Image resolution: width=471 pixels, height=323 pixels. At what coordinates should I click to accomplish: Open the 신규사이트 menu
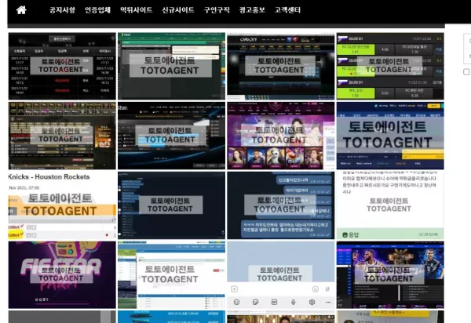178,10
